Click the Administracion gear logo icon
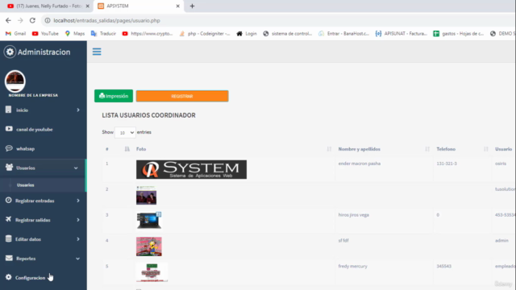 pyautogui.click(x=10, y=52)
